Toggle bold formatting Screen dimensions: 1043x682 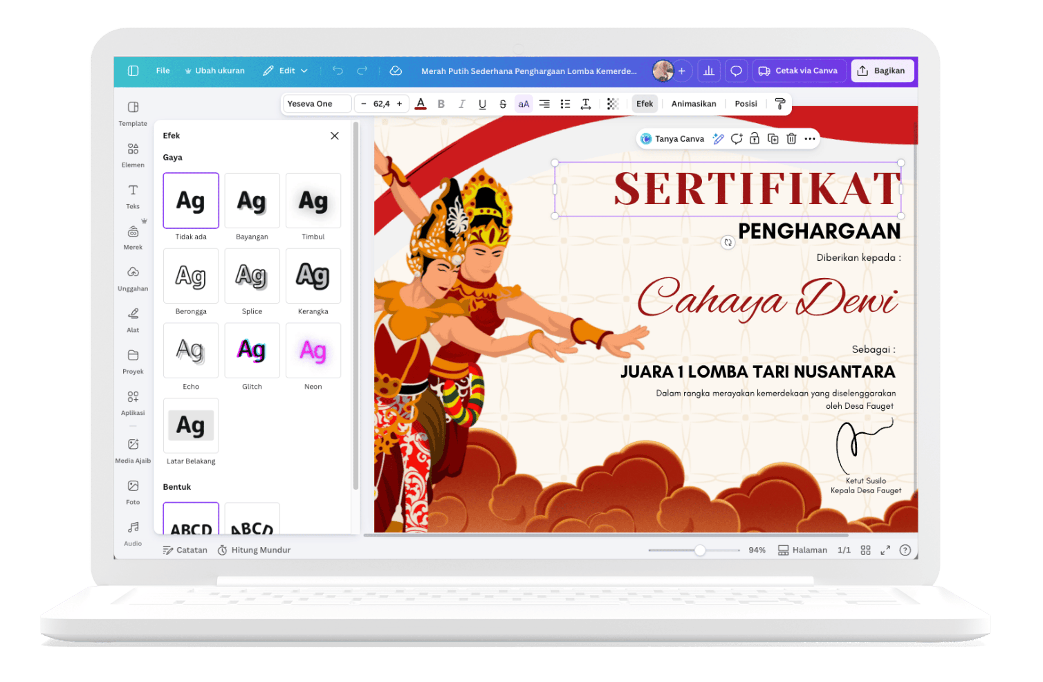(441, 104)
